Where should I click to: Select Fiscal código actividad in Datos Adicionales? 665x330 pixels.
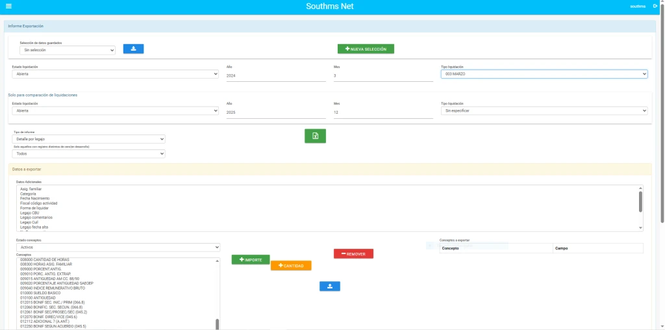[38, 203]
